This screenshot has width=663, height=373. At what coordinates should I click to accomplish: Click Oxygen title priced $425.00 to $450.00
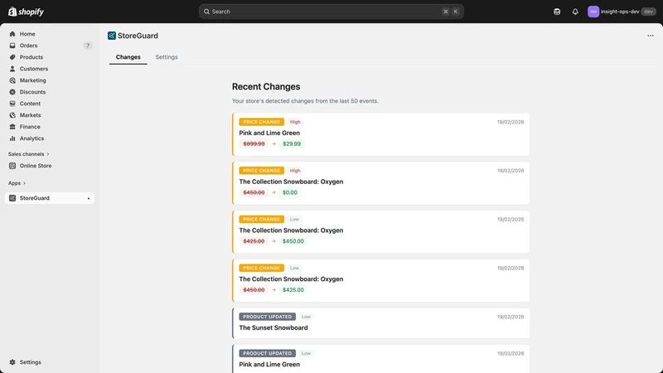pos(291,230)
